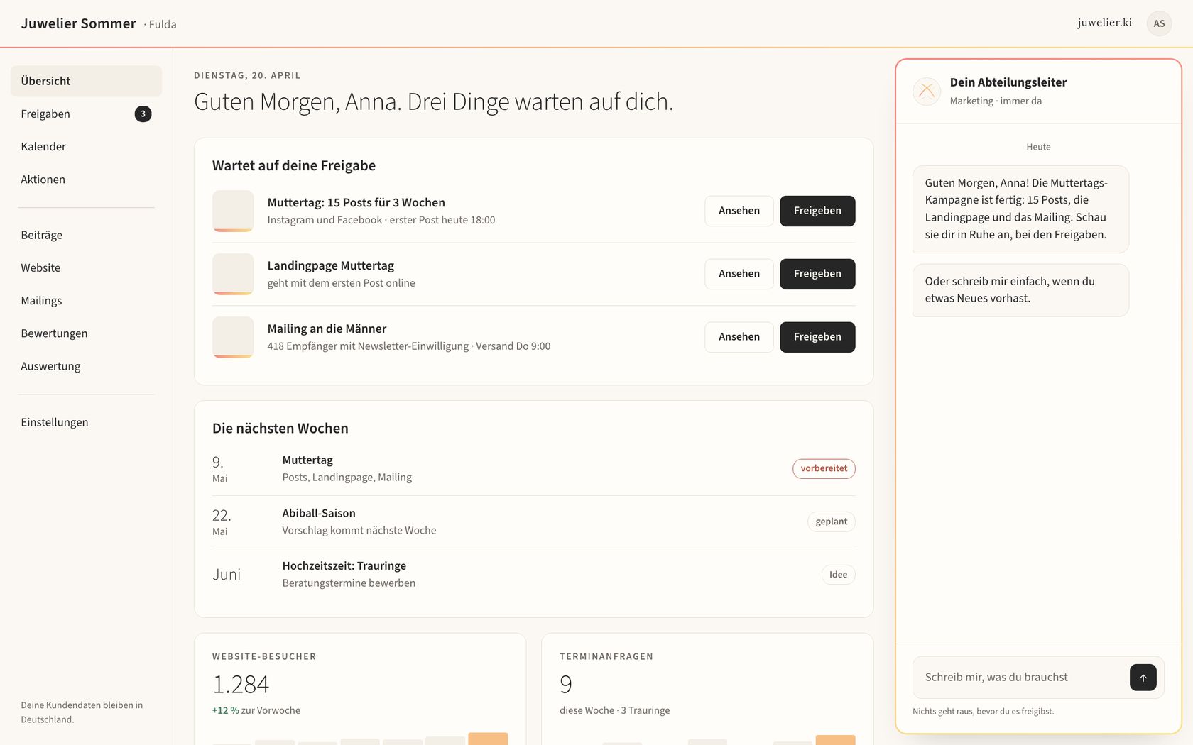Open the Muttertag posts thumbnail
1193x745 pixels.
[x=233, y=211]
